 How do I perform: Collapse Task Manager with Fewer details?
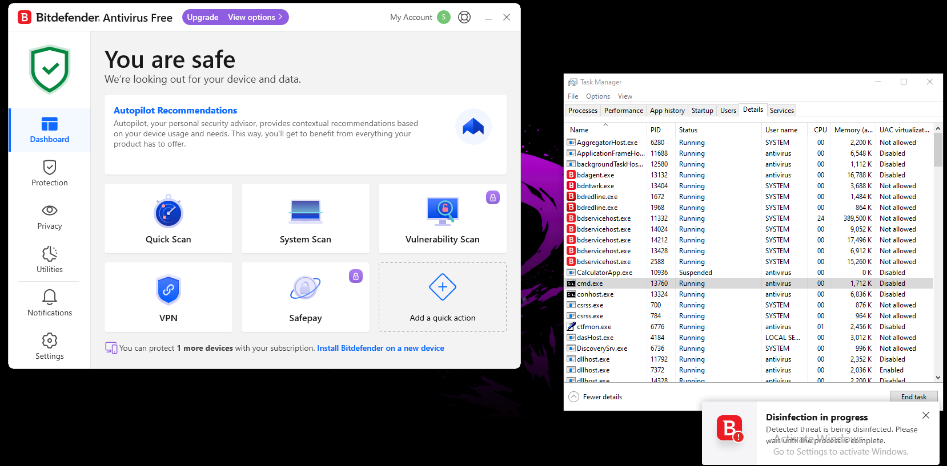coord(596,397)
